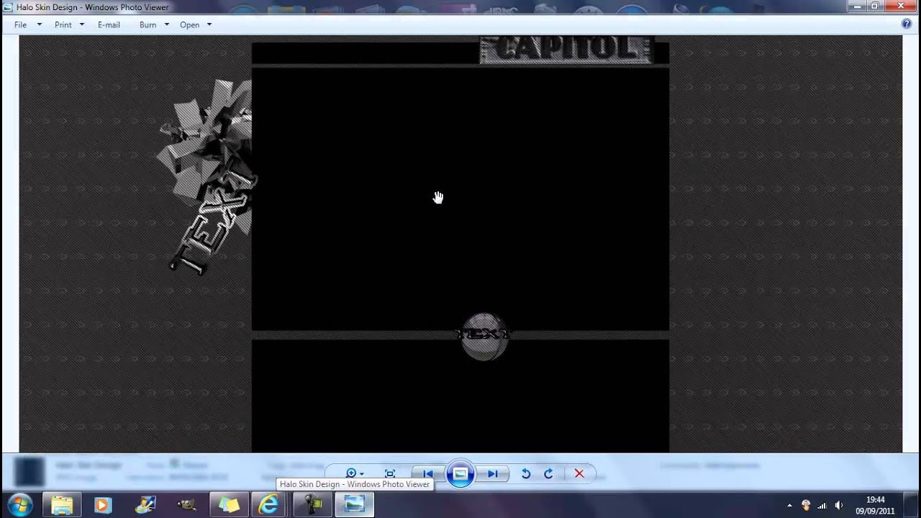Open Sticky Notes from the taskbar
The image size is (921, 518).
[x=229, y=505]
